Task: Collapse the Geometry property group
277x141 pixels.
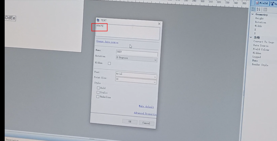Action: [x=253, y=15]
